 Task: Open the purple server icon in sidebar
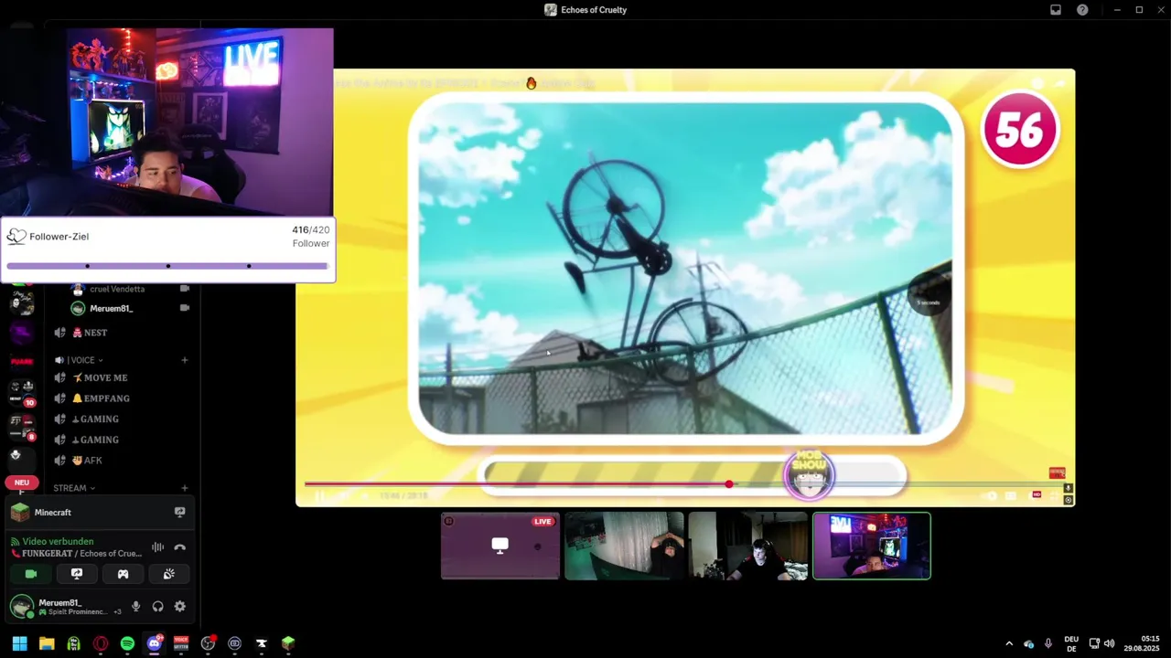tap(22, 333)
